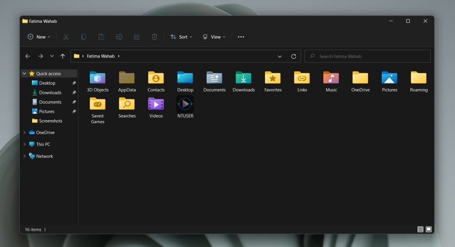Unpin Downloads from Quick access
Viewport: 455px width, 247px height.
[x=74, y=92]
